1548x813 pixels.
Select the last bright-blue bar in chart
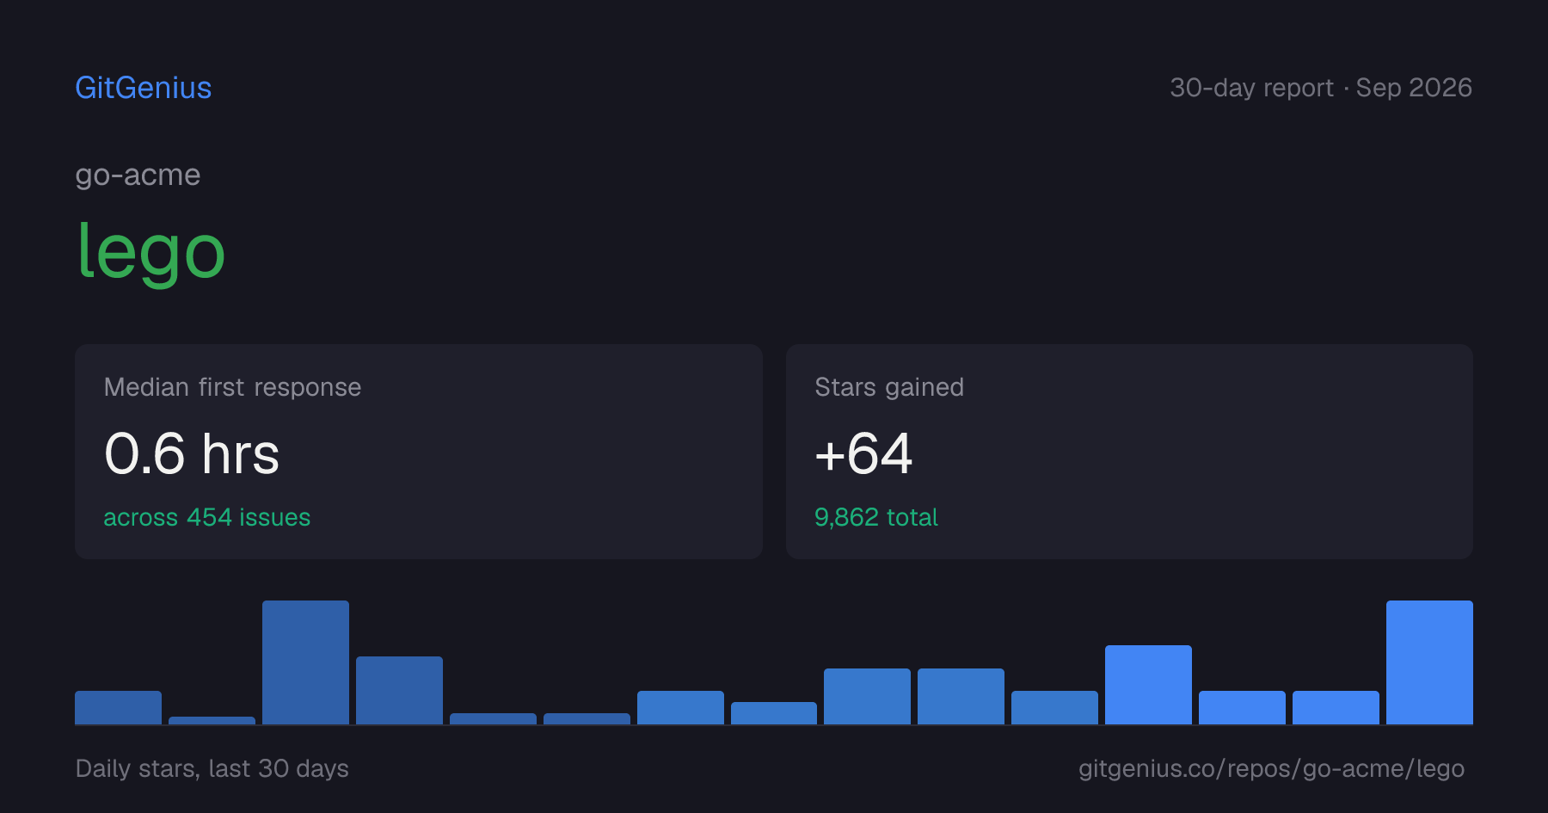tap(1429, 662)
